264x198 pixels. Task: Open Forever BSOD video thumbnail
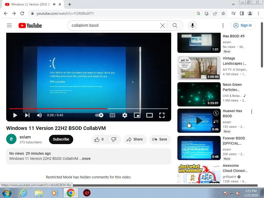(199, 148)
